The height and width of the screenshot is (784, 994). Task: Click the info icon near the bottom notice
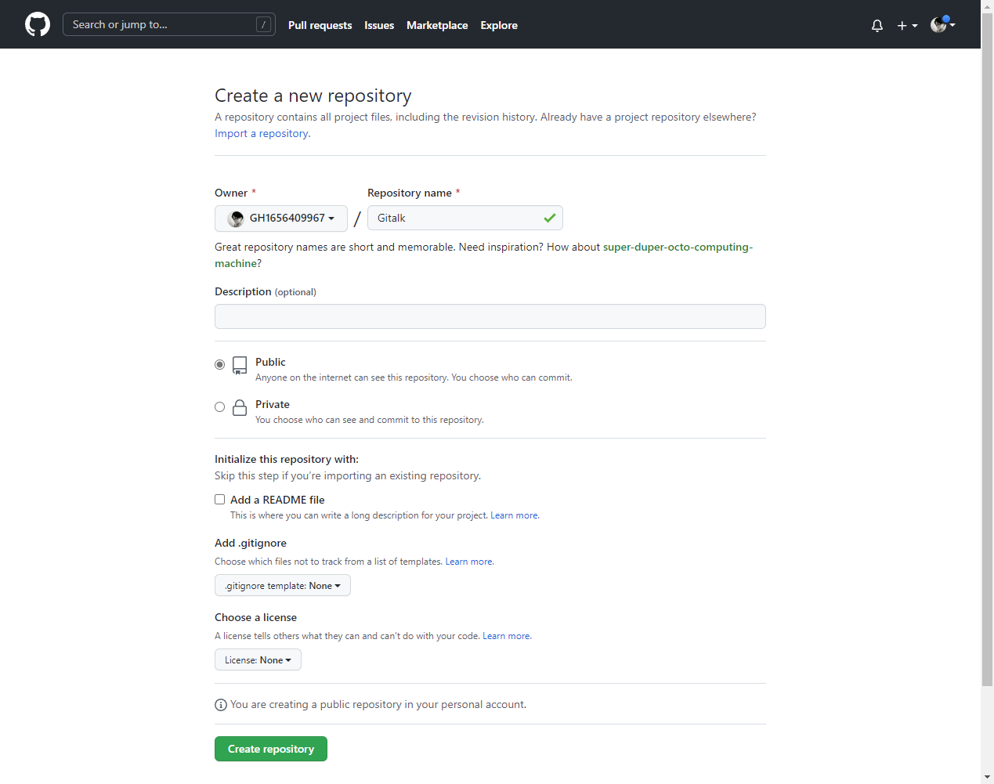click(x=220, y=704)
